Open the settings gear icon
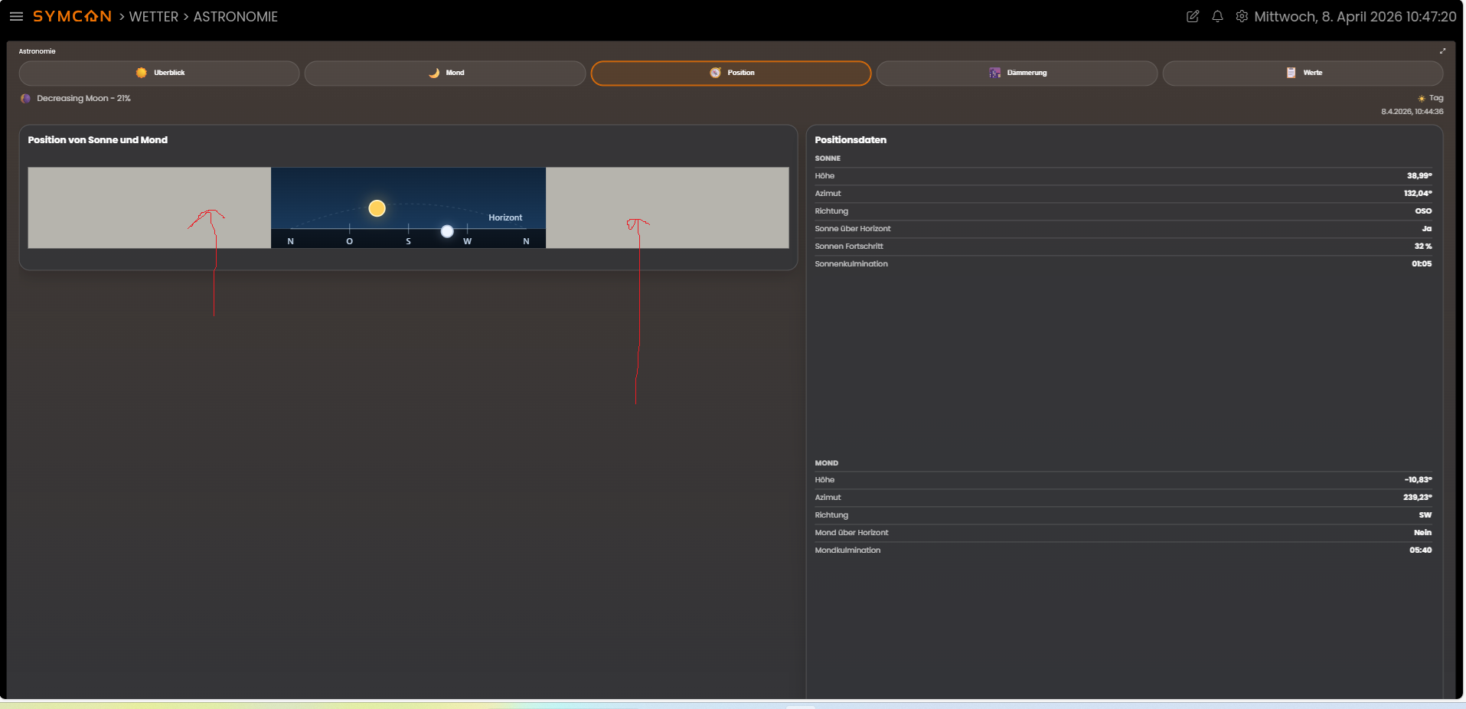Viewport: 1466px width, 709px height. (x=1242, y=16)
